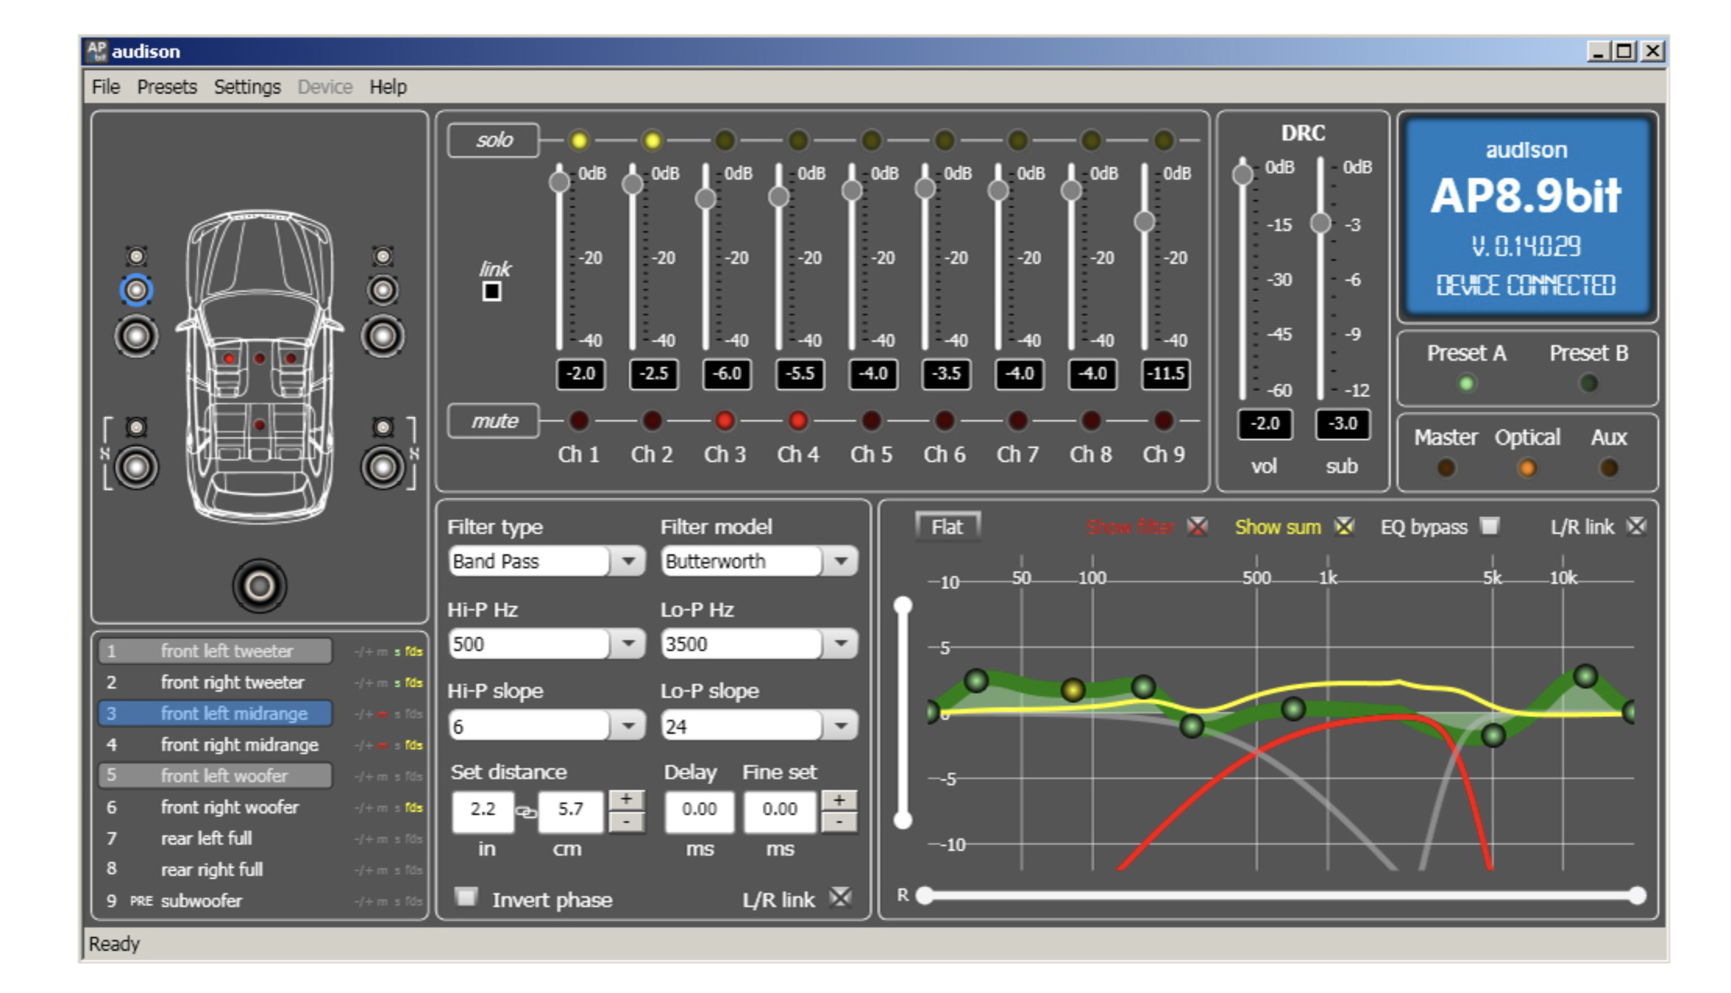Enable the channel link checkbox
Image resolution: width=1731 pixels, height=993 pixels.
click(x=492, y=292)
